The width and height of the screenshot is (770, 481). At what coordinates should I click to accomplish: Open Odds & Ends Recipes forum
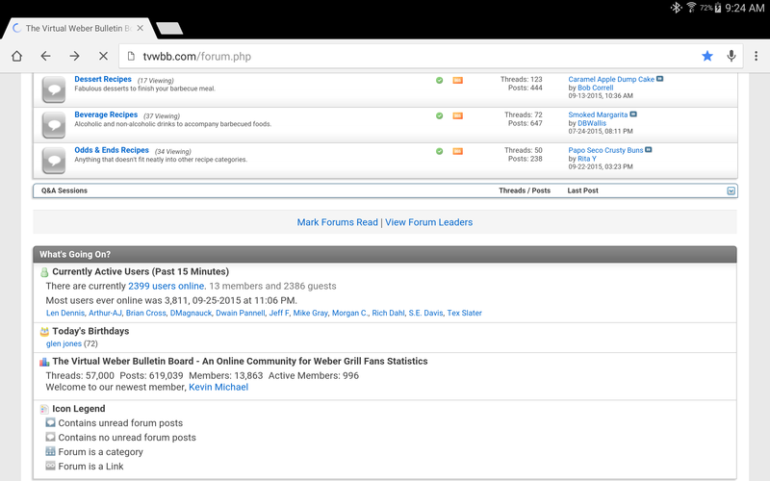[x=112, y=150]
